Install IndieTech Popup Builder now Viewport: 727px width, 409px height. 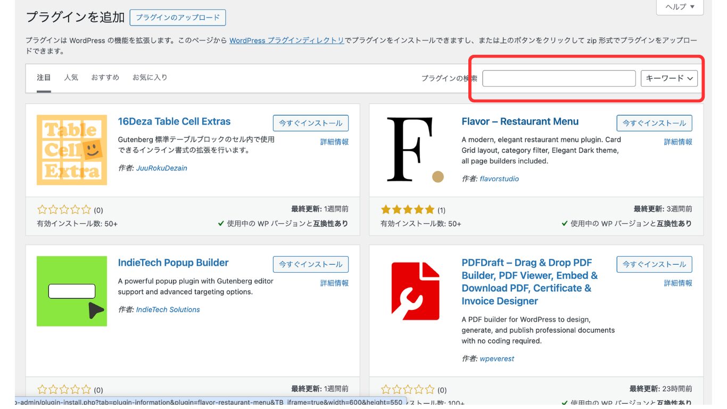click(x=311, y=264)
